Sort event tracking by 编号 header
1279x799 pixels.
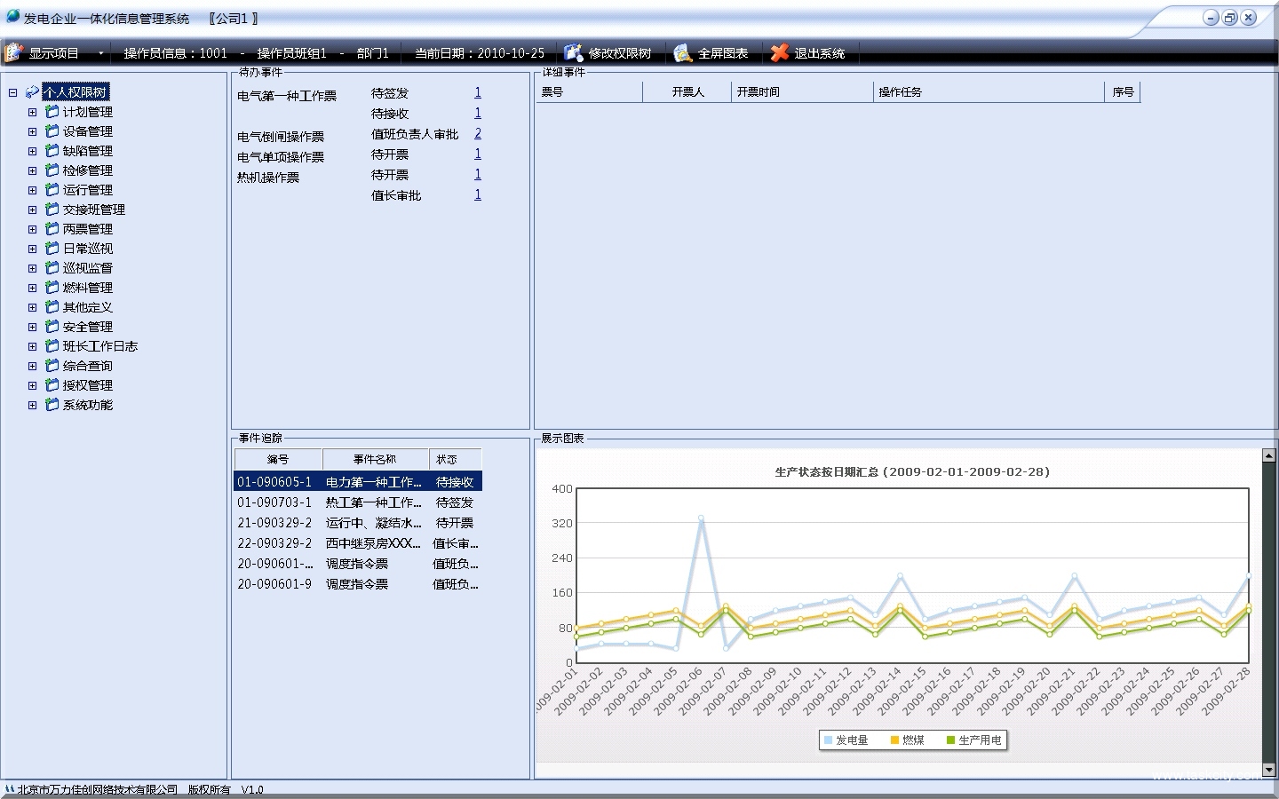point(278,459)
